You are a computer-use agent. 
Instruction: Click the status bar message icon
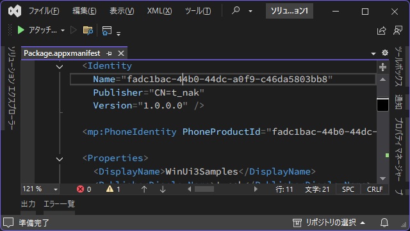click(8, 223)
